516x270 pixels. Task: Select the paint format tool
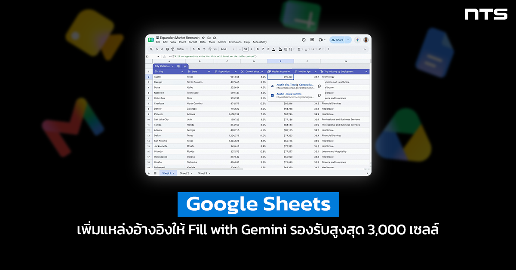(x=172, y=49)
